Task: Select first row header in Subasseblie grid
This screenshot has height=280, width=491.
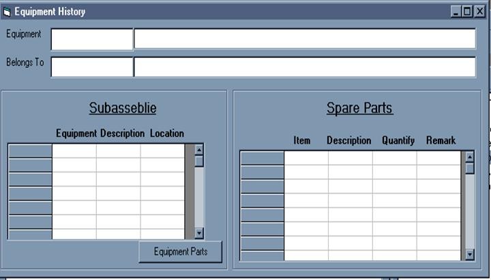Action: 31,151
